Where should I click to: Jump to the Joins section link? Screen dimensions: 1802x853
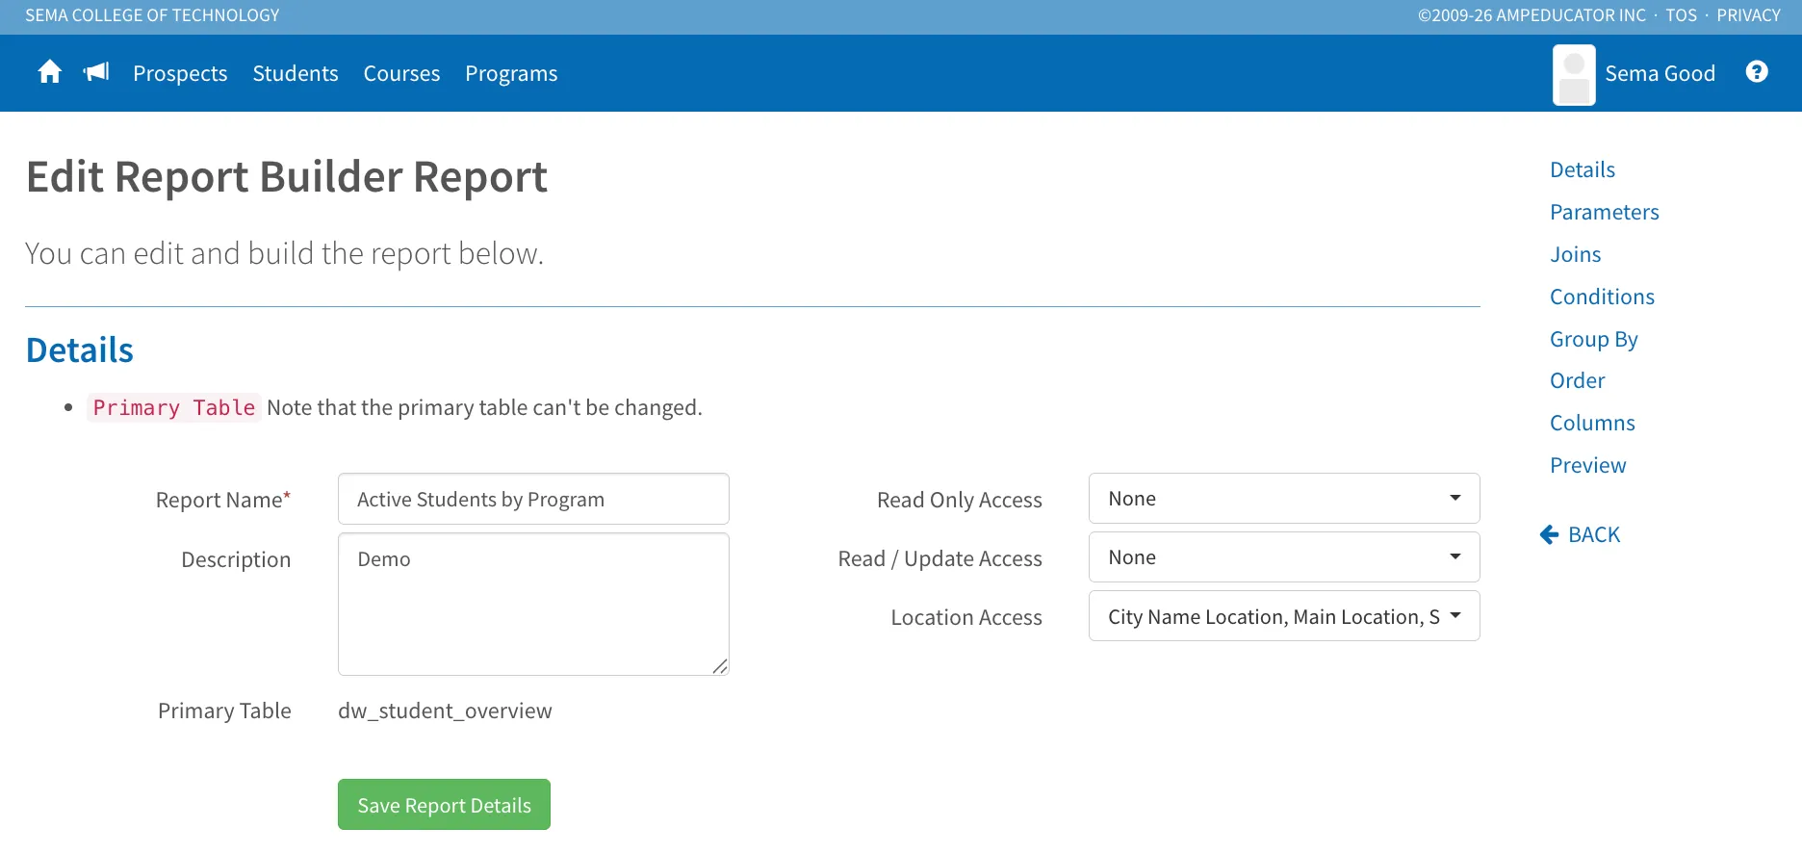tap(1576, 254)
